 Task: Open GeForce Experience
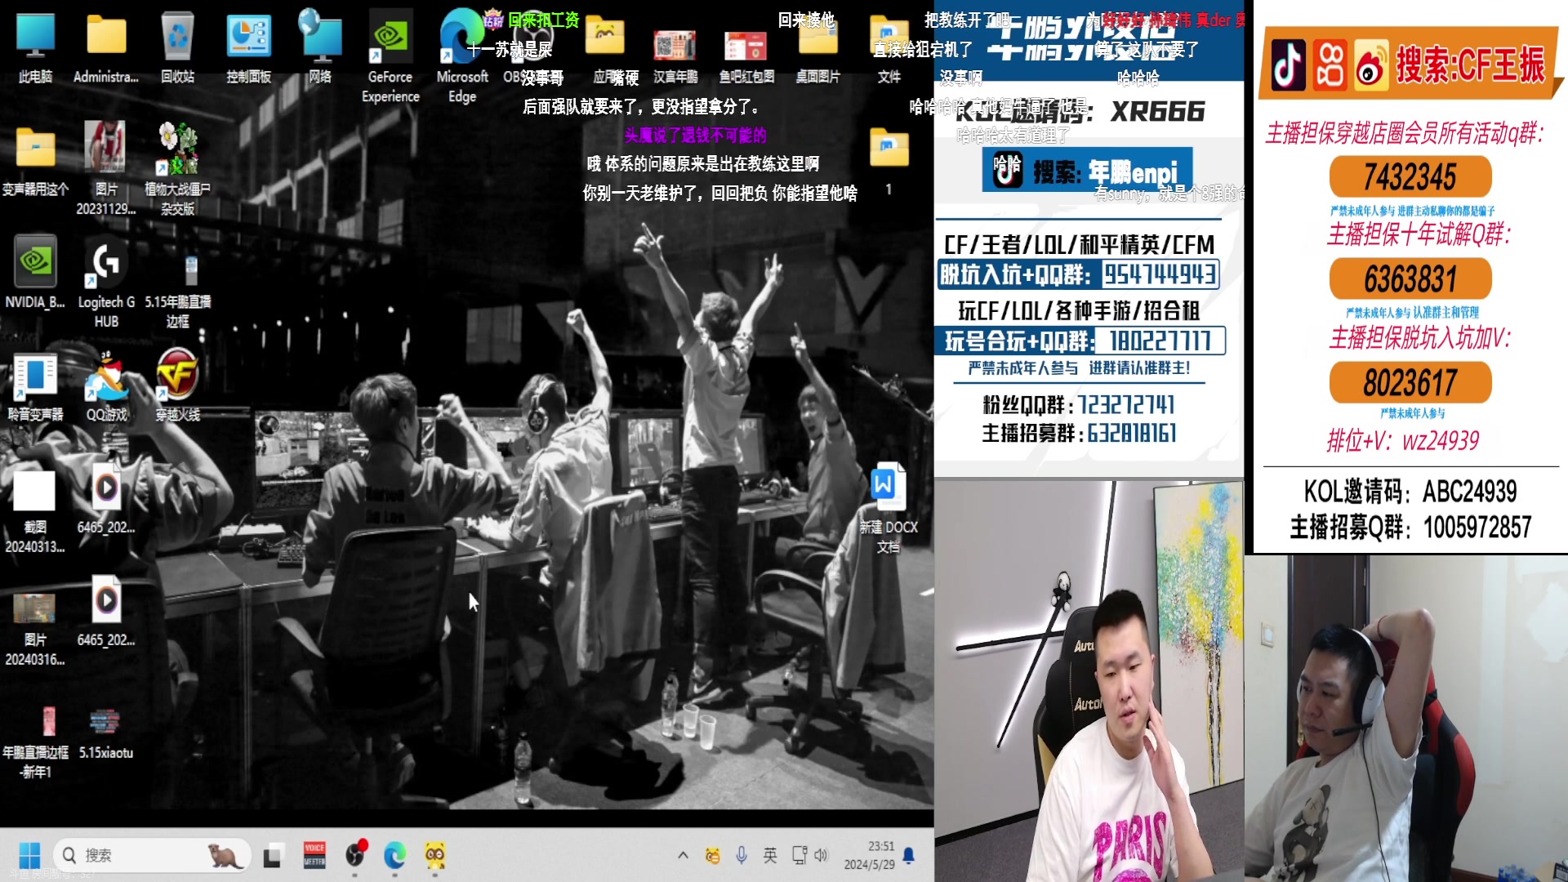(x=390, y=37)
